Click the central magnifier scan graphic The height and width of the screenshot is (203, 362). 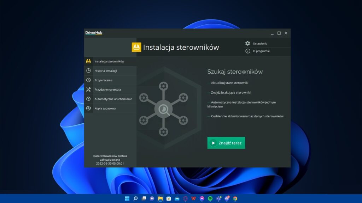[163, 109]
